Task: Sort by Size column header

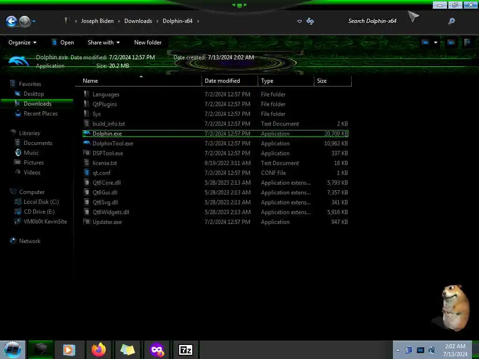Action: pyautogui.click(x=333, y=81)
